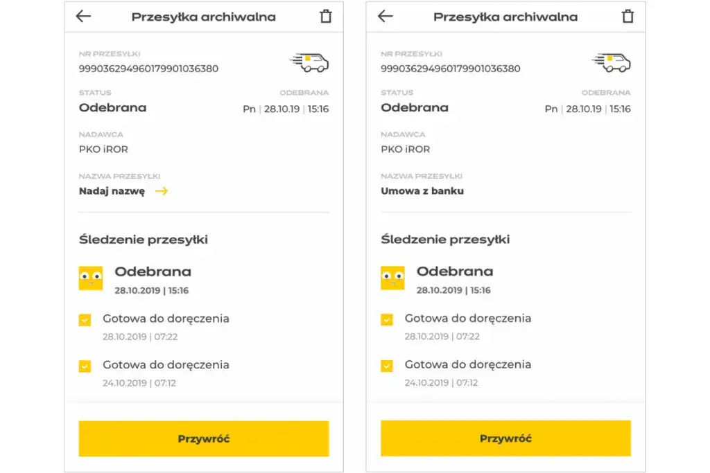Click the back arrow on the left screen
Image resolution: width=710 pixels, height=473 pixels.
pyautogui.click(x=83, y=16)
